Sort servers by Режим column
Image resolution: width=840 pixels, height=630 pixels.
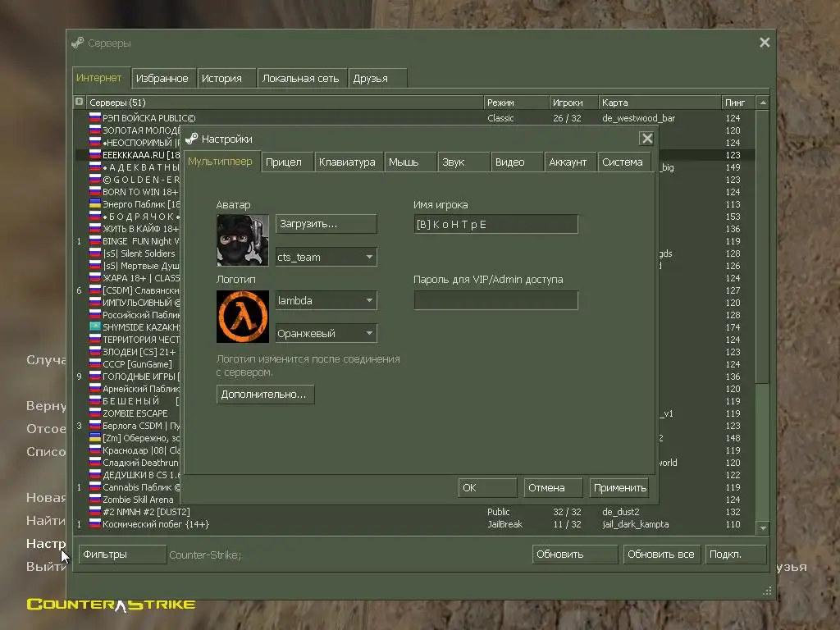pos(515,103)
